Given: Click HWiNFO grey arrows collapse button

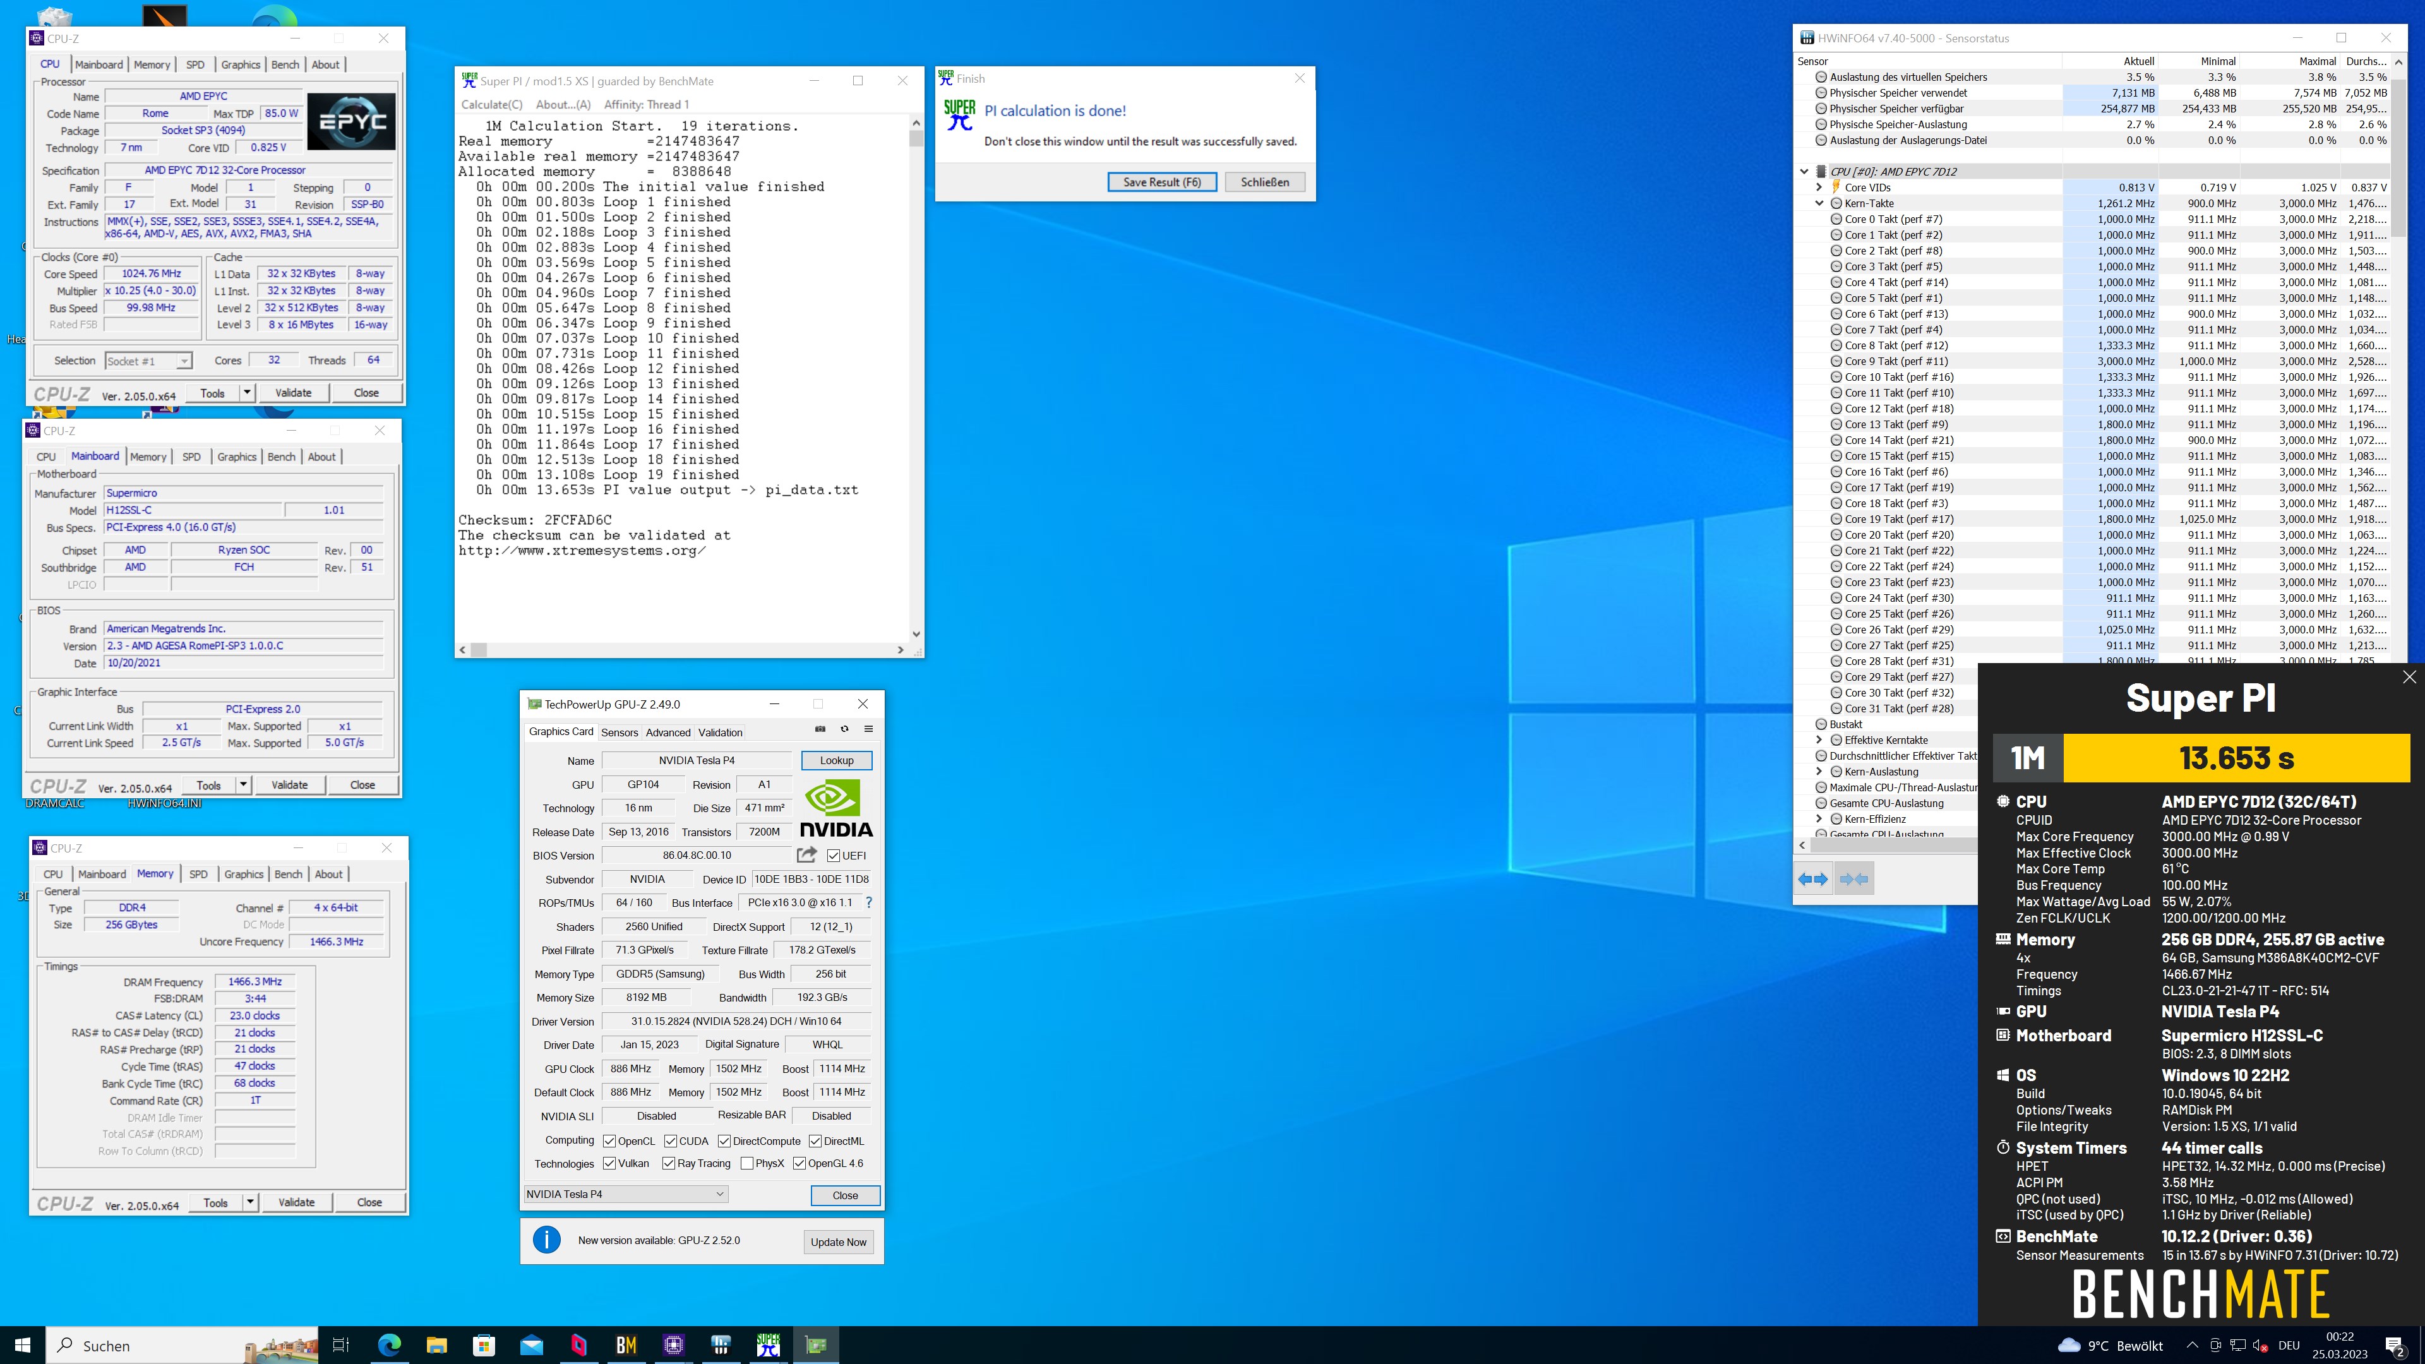Looking at the screenshot, I should (1853, 879).
